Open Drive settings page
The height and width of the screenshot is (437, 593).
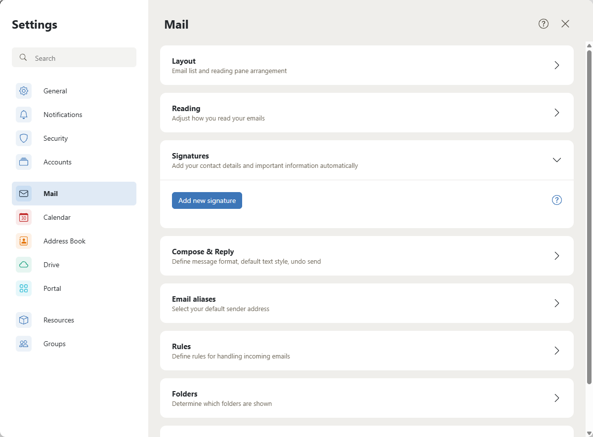coord(74,265)
